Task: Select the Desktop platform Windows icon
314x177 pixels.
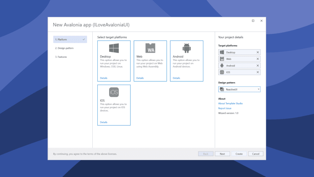Action: coord(114,48)
